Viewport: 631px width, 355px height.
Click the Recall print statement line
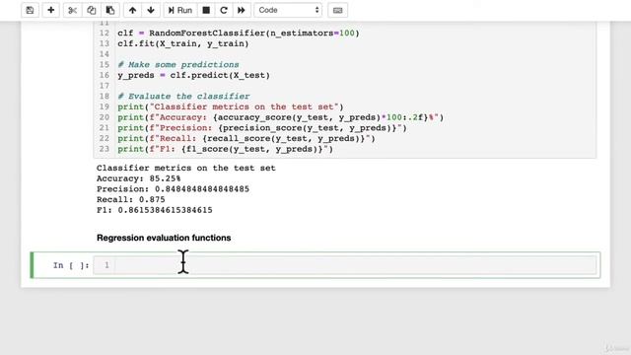246,138
